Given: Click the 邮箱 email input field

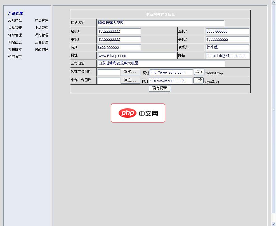Looking at the screenshot, I should [x=227, y=56].
